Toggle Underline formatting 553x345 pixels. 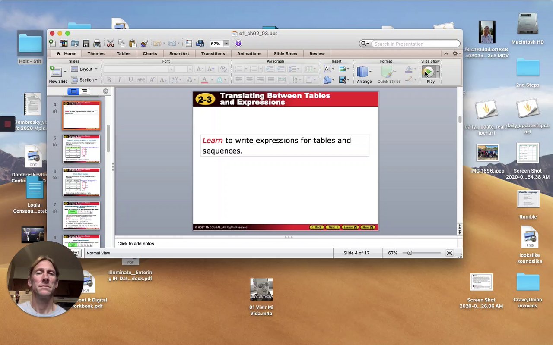tap(130, 80)
